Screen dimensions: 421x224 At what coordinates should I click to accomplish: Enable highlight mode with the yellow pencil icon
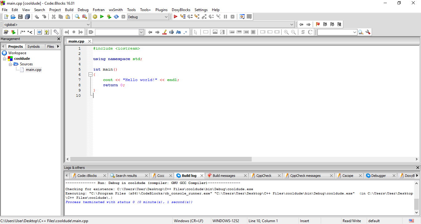coord(164,32)
